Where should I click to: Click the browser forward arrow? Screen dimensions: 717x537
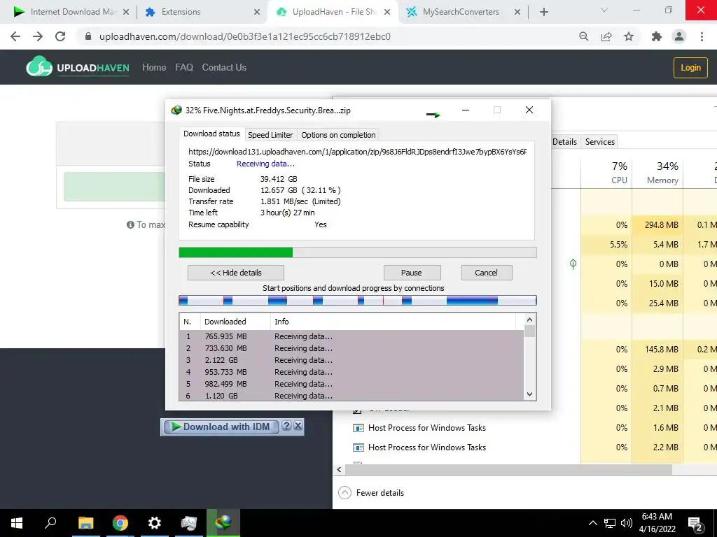click(38, 36)
